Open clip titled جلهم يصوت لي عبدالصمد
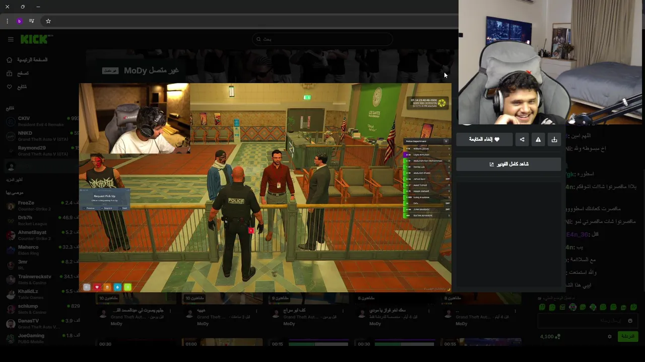This screenshot has width=645, height=362. [137, 310]
